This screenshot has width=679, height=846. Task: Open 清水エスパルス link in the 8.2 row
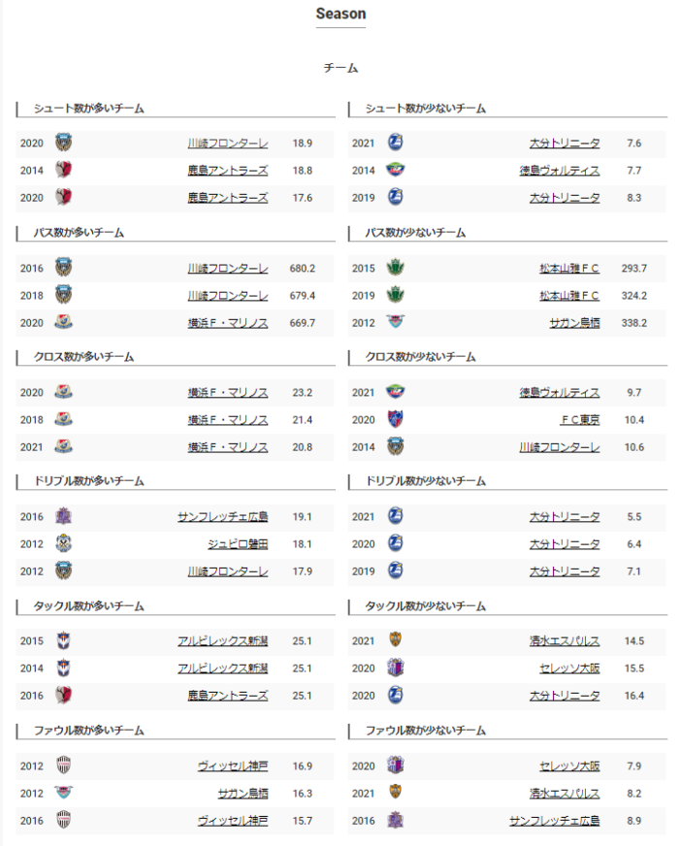pos(560,793)
